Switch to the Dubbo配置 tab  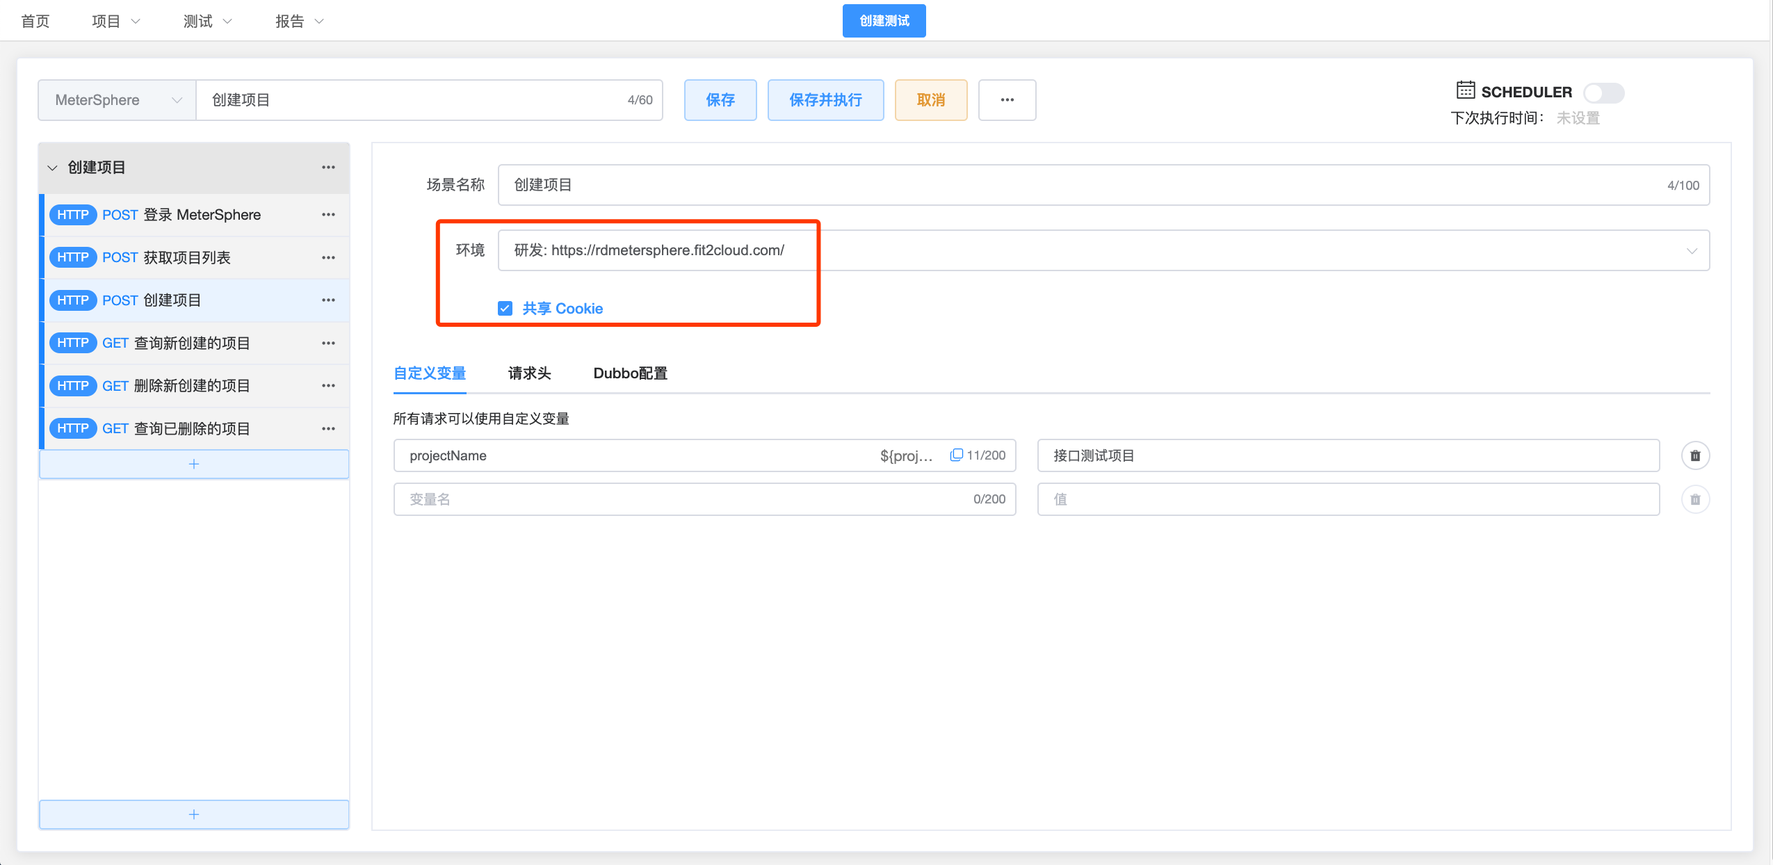(x=630, y=373)
